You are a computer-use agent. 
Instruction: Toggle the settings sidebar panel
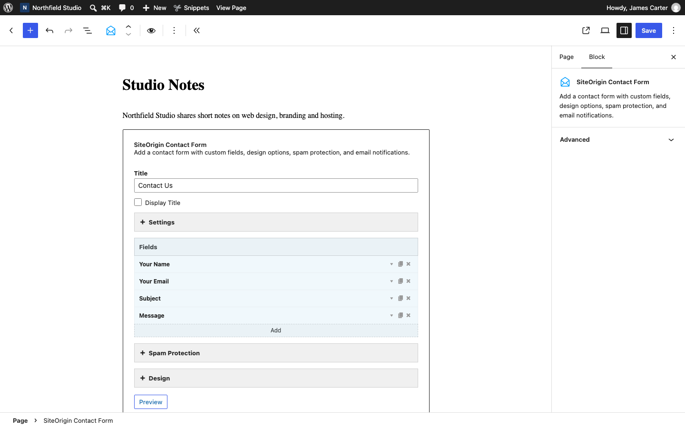point(624,30)
